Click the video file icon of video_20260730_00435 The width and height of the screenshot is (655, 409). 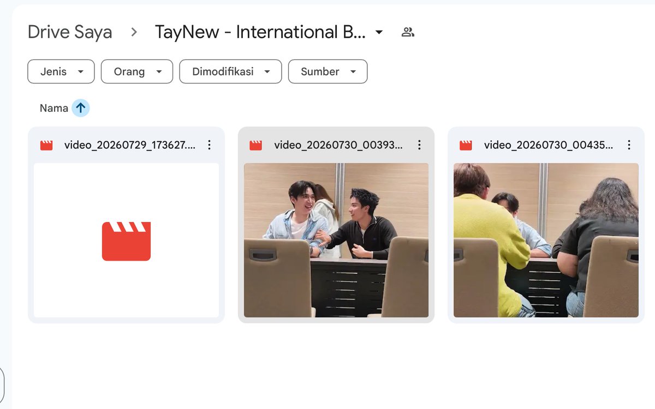(466, 145)
